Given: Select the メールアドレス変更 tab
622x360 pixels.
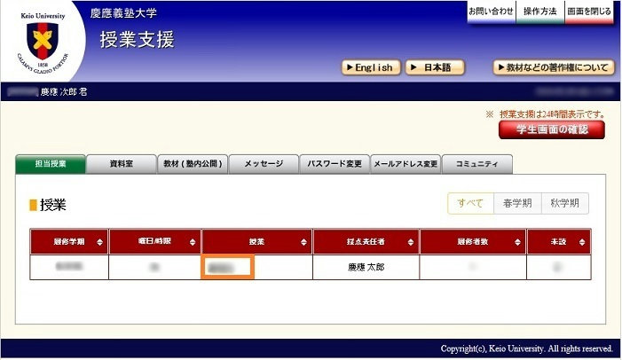Looking at the screenshot, I should click(x=405, y=165).
